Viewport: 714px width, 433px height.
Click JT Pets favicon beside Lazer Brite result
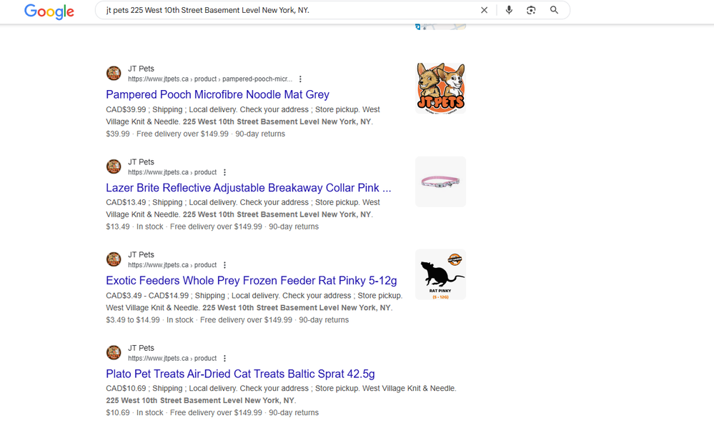(x=114, y=166)
